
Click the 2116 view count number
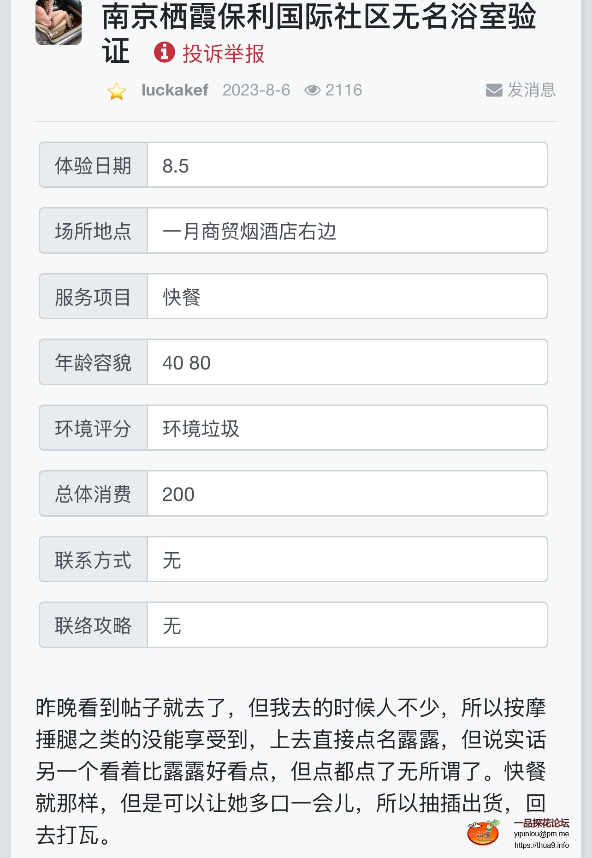343,90
